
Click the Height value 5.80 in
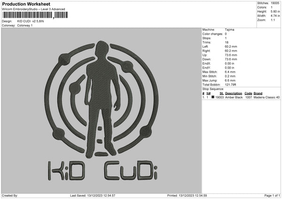275,11
